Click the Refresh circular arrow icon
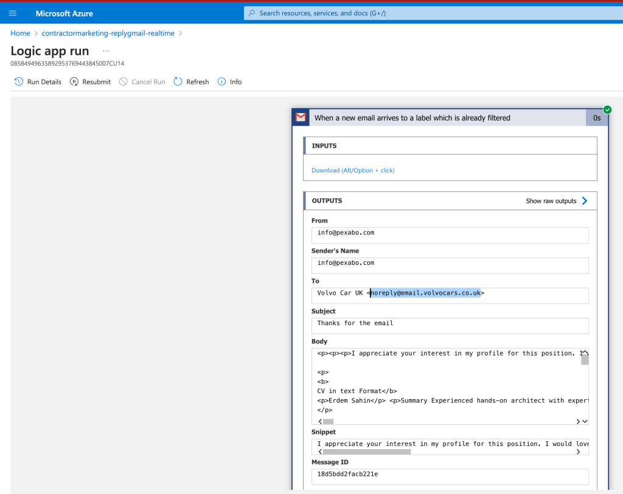This screenshot has height=494, width=623. 178,82
